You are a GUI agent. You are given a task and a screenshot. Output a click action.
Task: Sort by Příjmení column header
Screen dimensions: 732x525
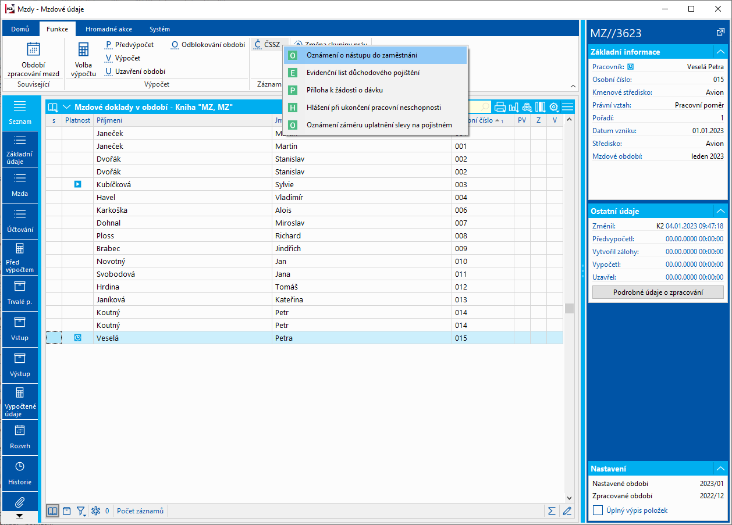[x=183, y=120]
